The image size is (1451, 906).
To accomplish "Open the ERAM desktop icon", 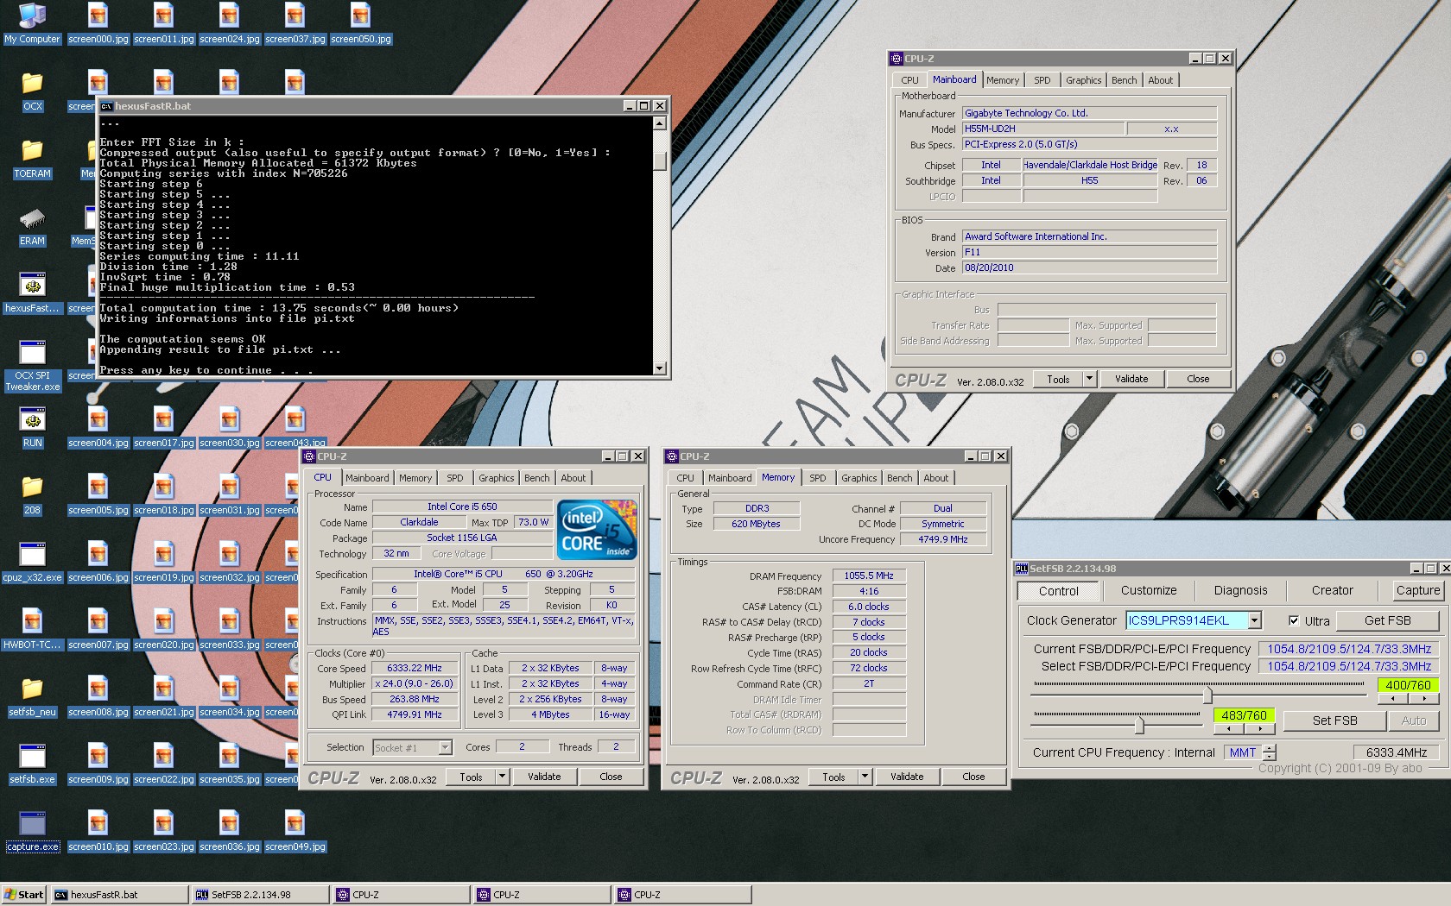I will click(32, 226).
